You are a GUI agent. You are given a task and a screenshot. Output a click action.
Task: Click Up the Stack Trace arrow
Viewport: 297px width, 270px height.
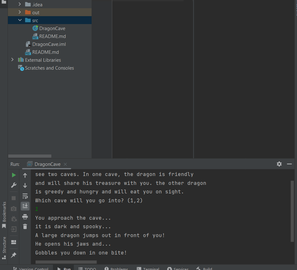pos(25,175)
